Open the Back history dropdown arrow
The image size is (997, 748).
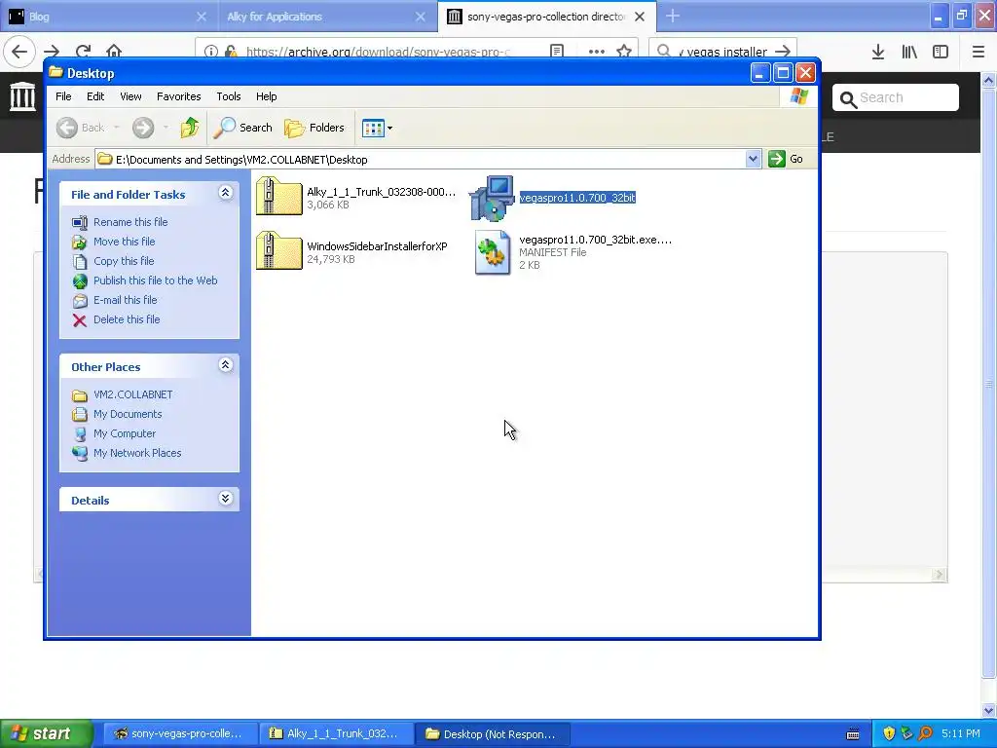[x=117, y=128]
